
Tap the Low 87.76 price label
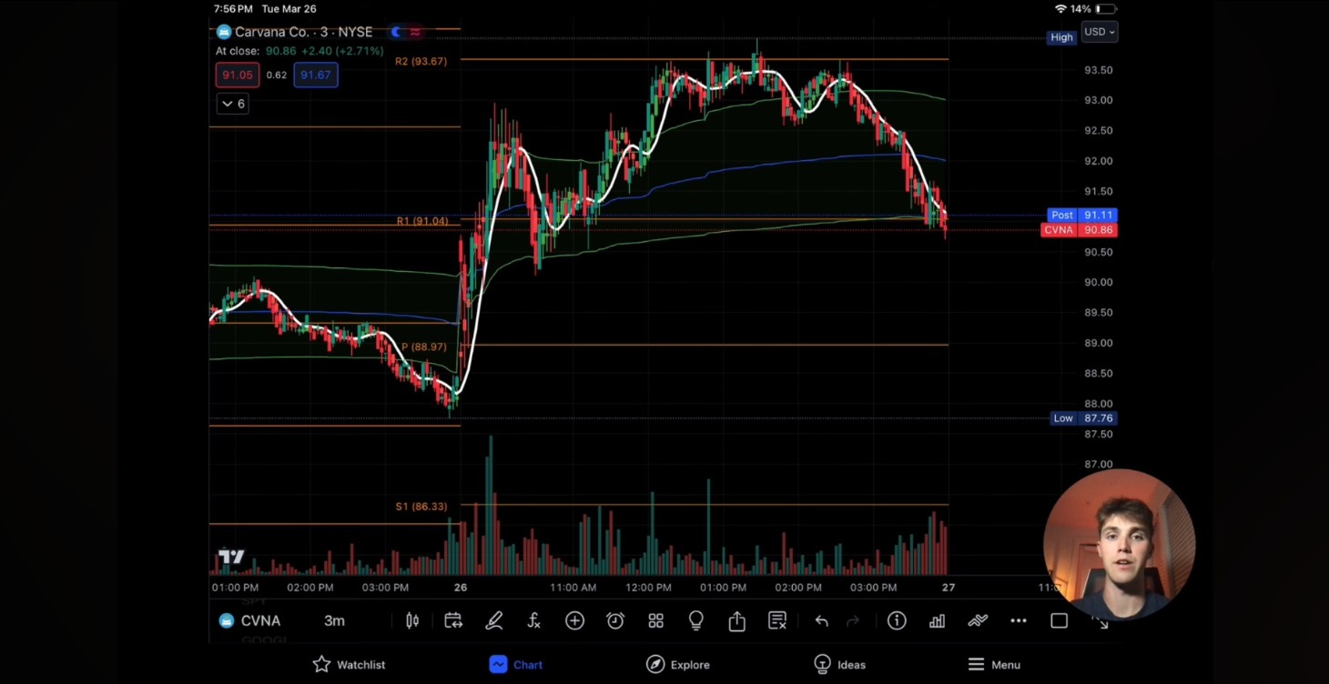(x=1082, y=418)
